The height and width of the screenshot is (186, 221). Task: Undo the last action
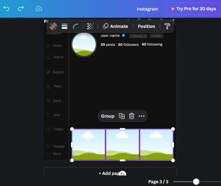click(x=7, y=9)
